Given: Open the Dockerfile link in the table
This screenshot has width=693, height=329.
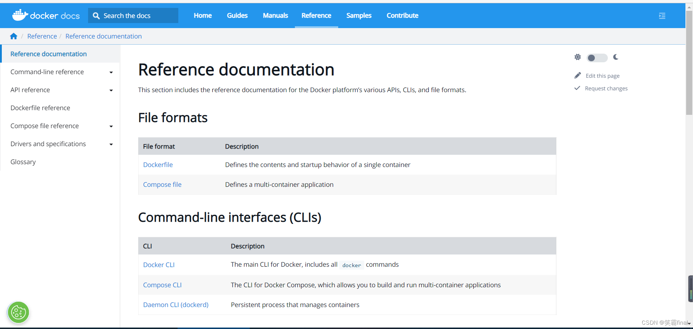Looking at the screenshot, I should click(x=158, y=164).
